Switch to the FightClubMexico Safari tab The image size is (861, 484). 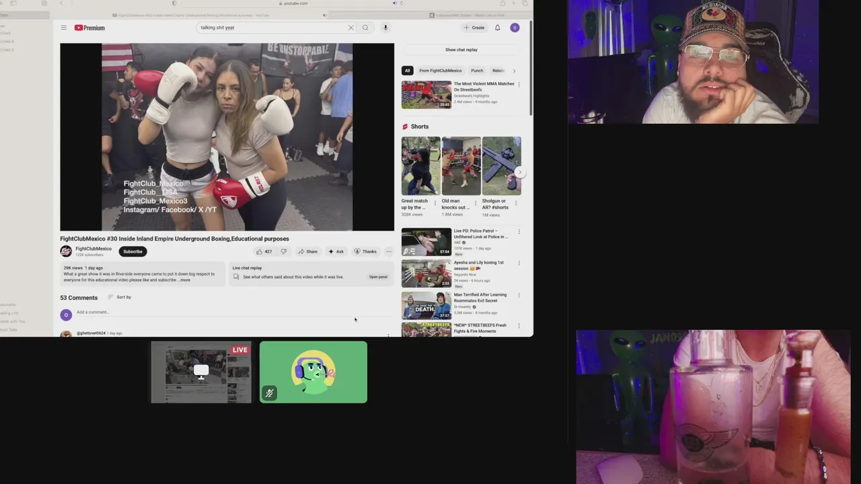click(191, 15)
